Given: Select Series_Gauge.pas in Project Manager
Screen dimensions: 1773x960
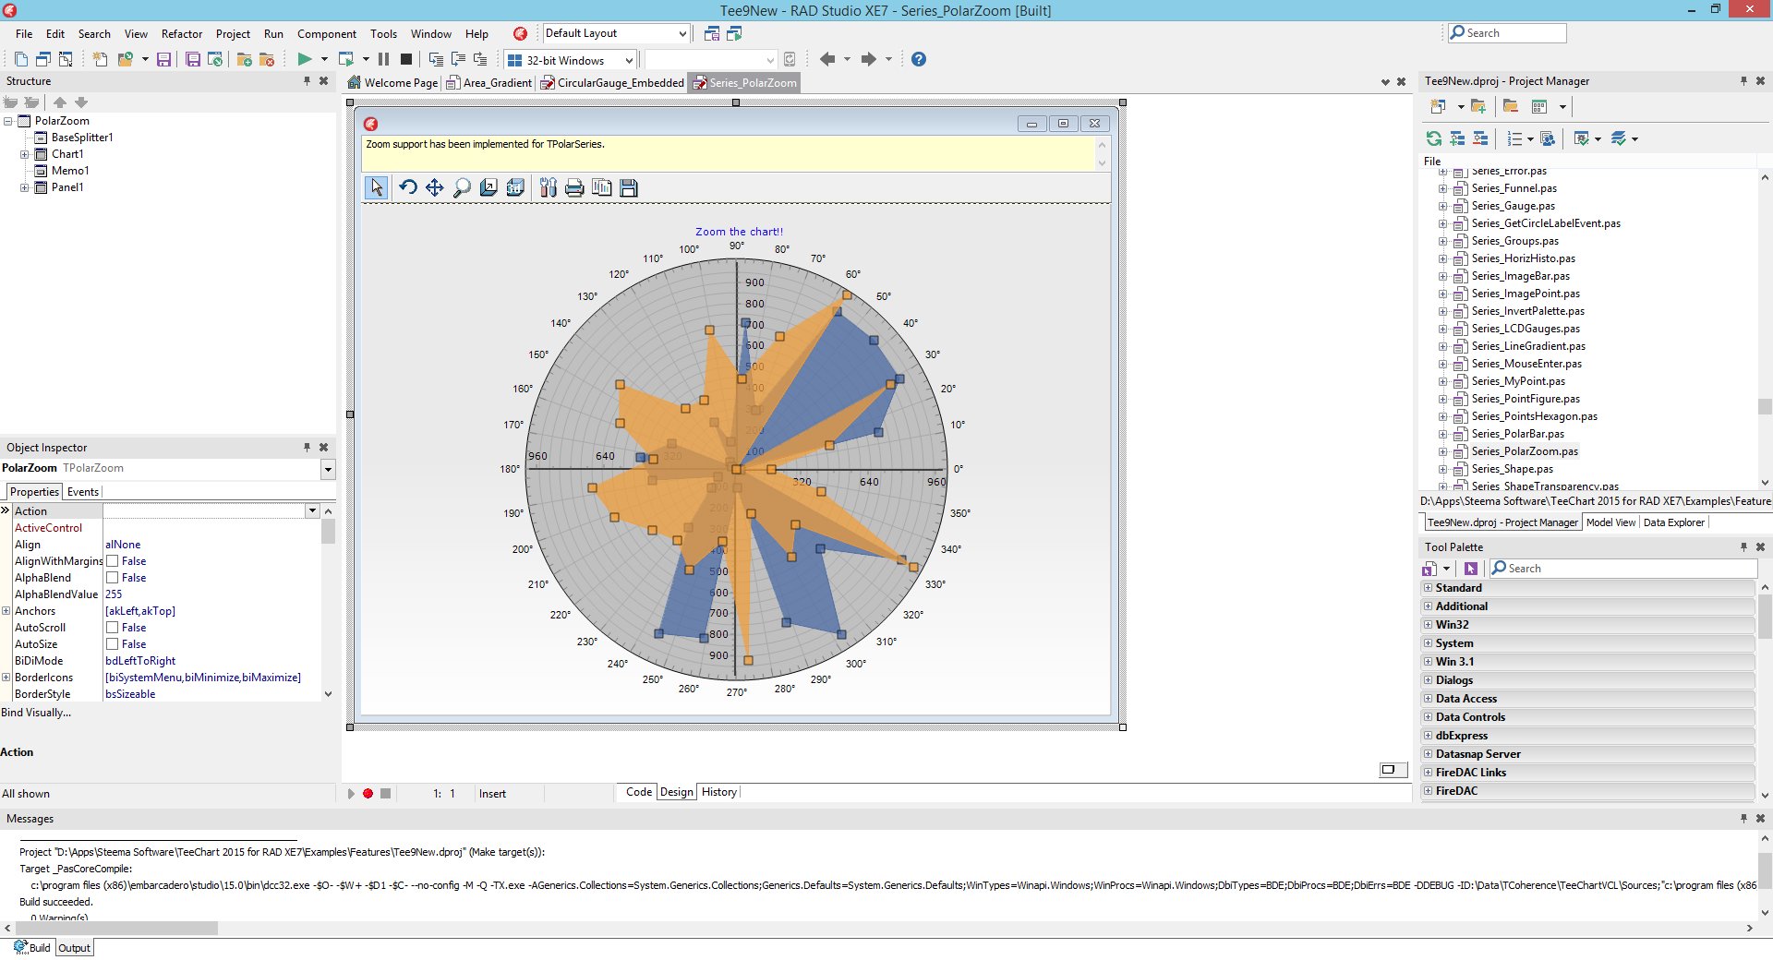Looking at the screenshot, I should pyautogui.click(x=1513, y=206).
